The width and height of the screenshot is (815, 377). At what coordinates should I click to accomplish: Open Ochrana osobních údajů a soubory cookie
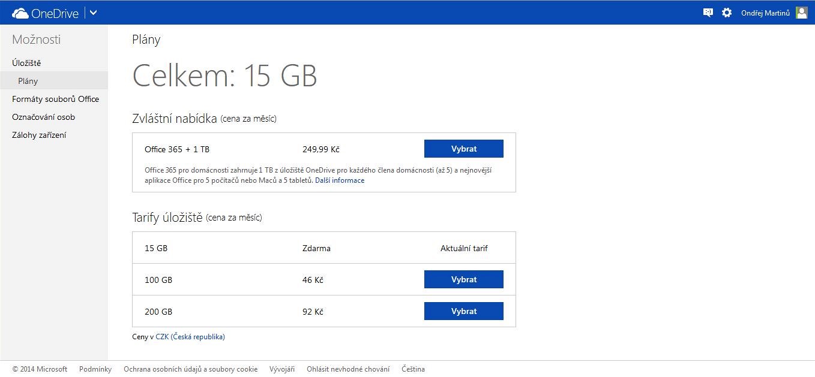point(190,369)
